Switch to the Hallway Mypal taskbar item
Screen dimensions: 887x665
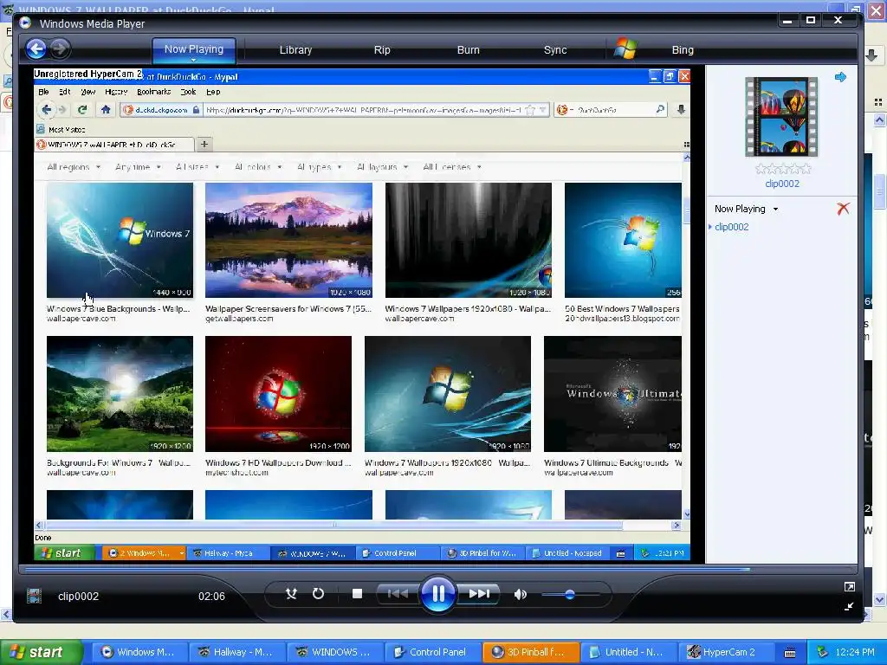(x=236, y=652)
